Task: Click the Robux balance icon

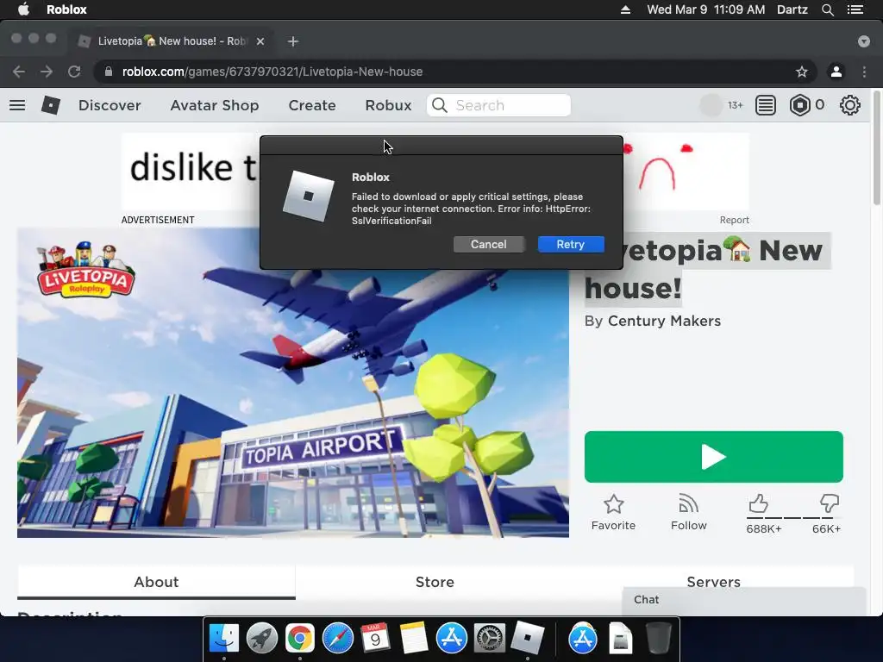Action: click(799, 105)
